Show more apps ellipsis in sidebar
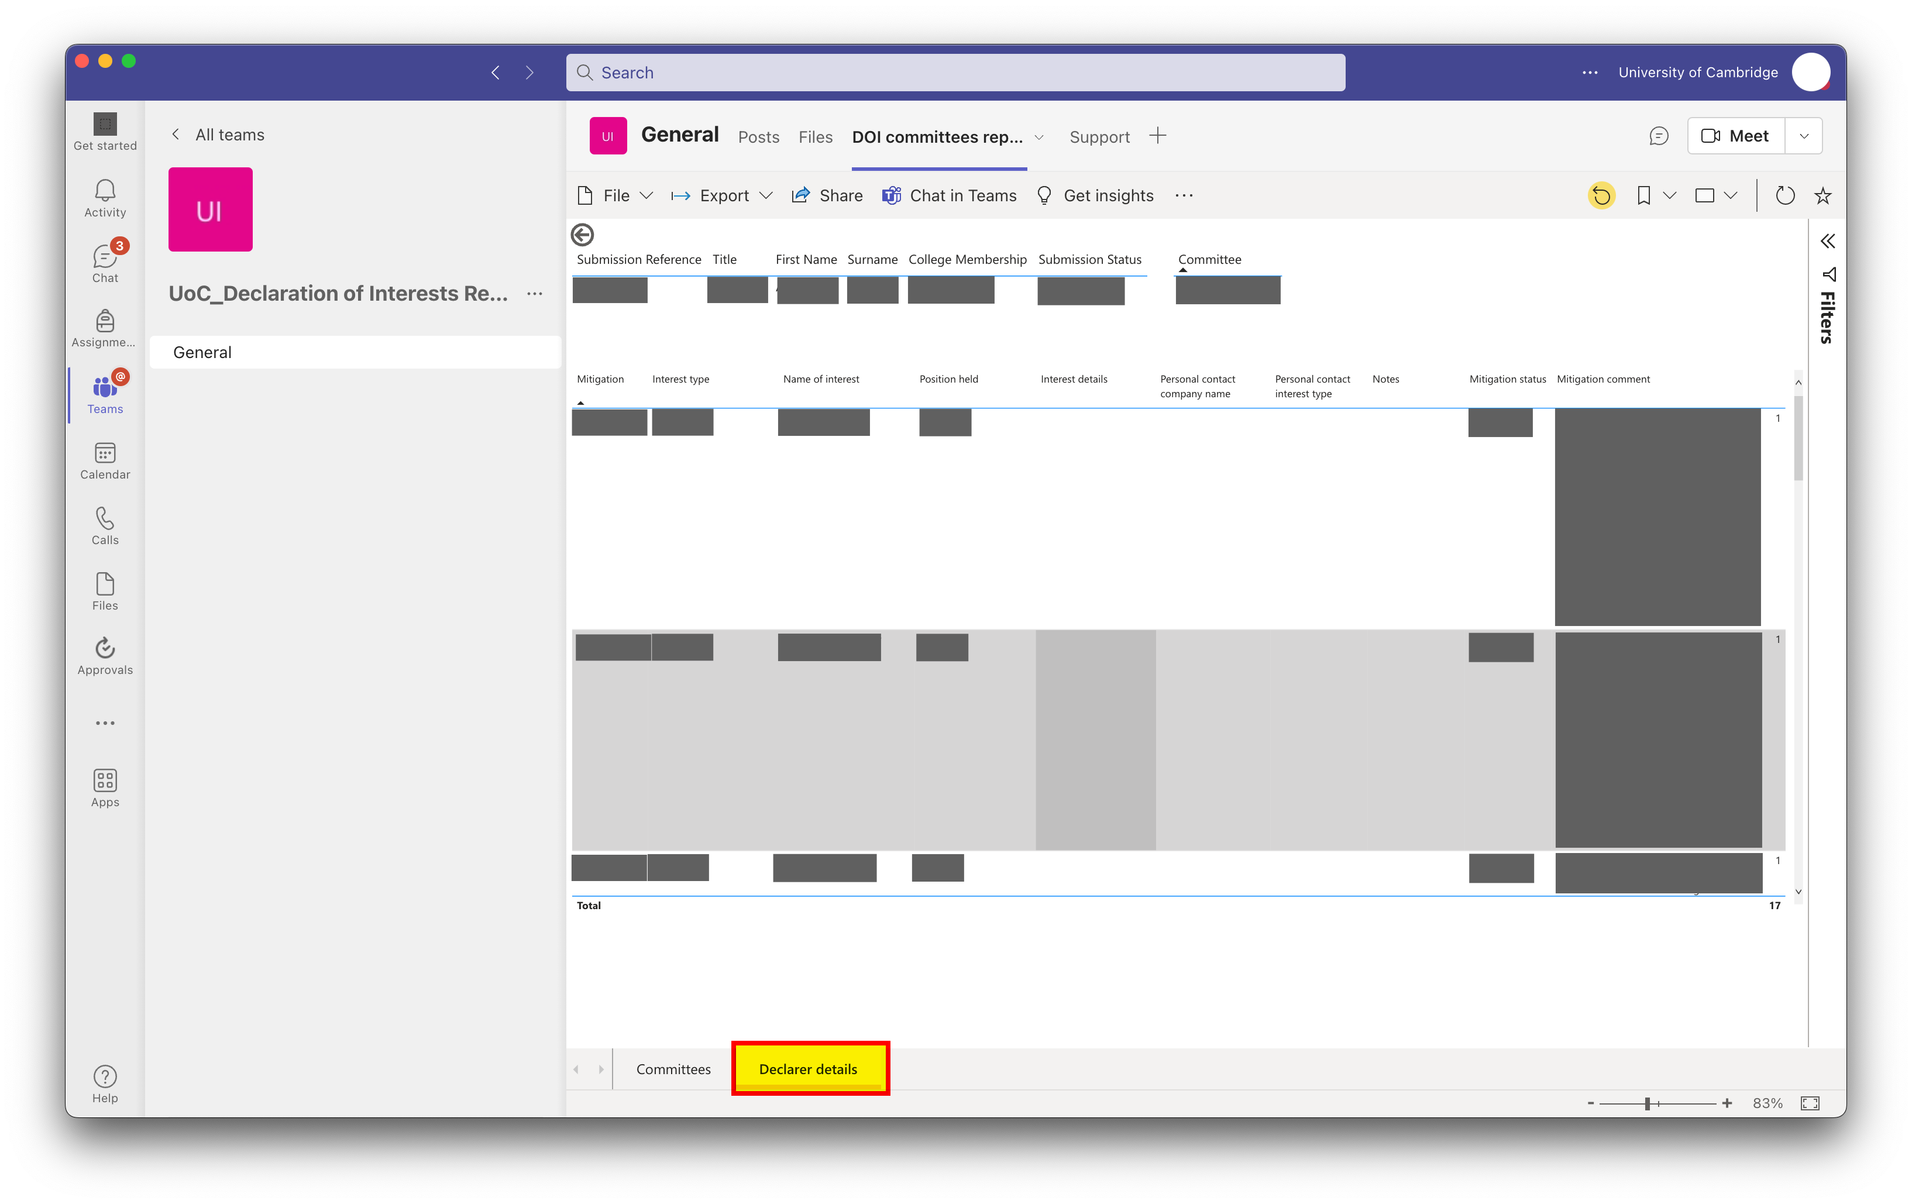This screenshot has height=1204, width=1912. click(x=105, y=723)
